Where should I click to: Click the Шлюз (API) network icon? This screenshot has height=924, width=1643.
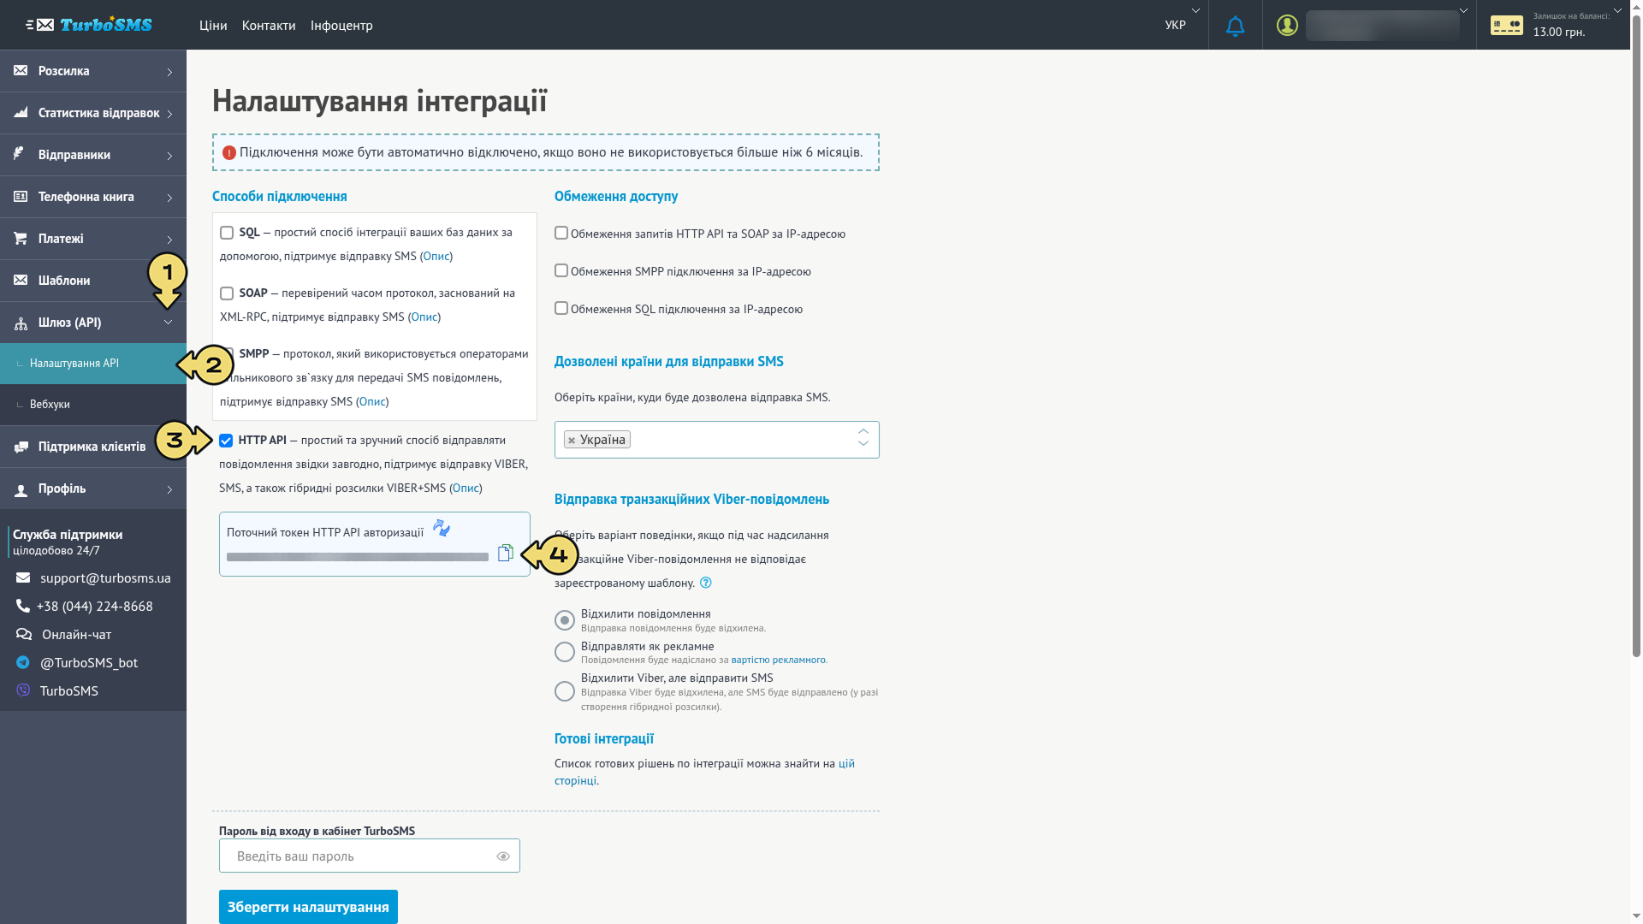[21, 323]
